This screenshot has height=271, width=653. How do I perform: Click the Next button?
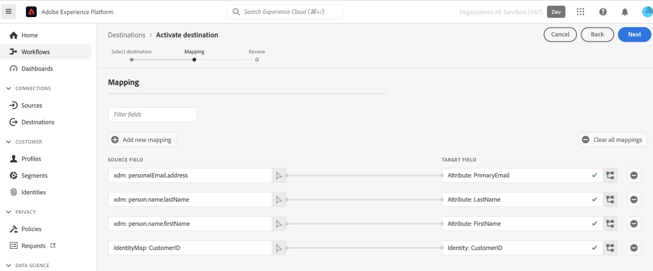tap(634, 35)
